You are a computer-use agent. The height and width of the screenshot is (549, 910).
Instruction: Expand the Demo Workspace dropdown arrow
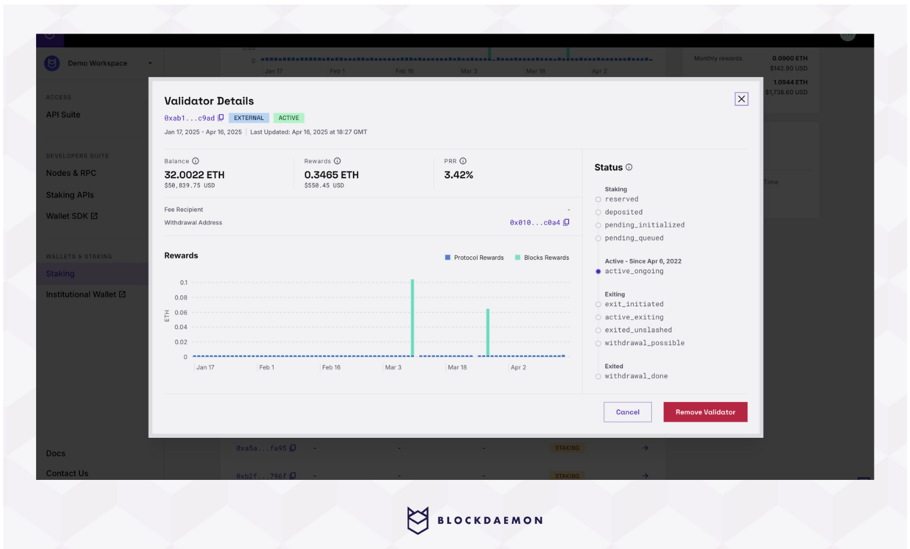click(x=150, y=63)
